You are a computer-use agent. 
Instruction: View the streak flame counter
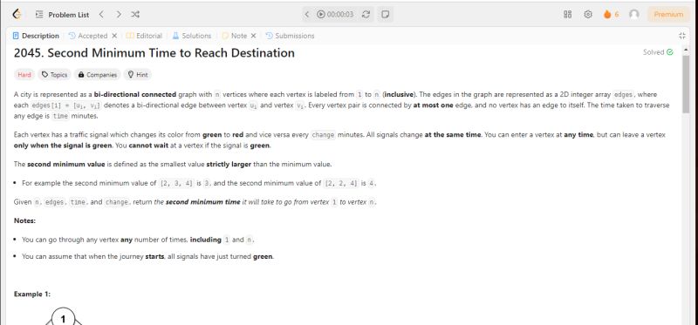(x=612, y=14)
